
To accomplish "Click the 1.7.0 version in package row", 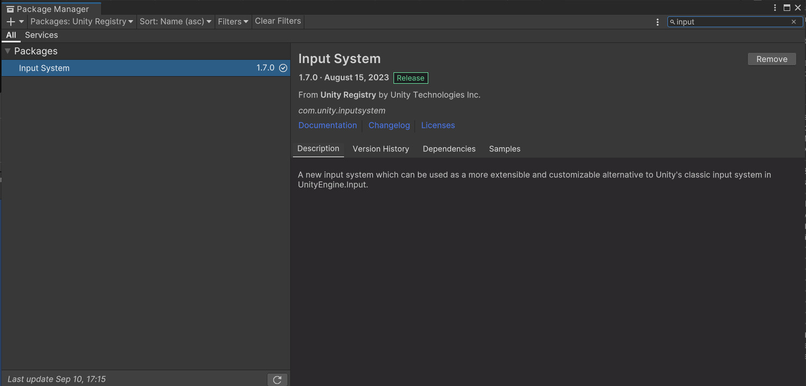I will 265,68.
